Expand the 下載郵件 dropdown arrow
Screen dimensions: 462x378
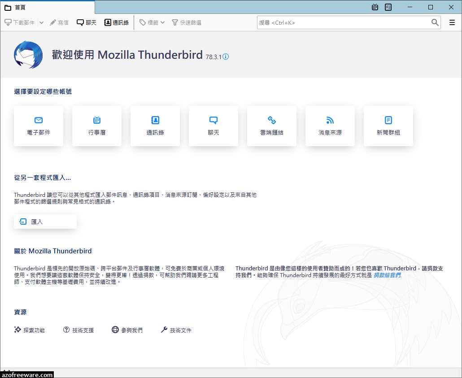point(41,22)
